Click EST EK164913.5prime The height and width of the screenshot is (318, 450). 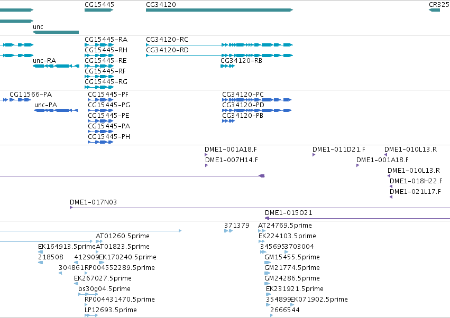coord(67,247)
